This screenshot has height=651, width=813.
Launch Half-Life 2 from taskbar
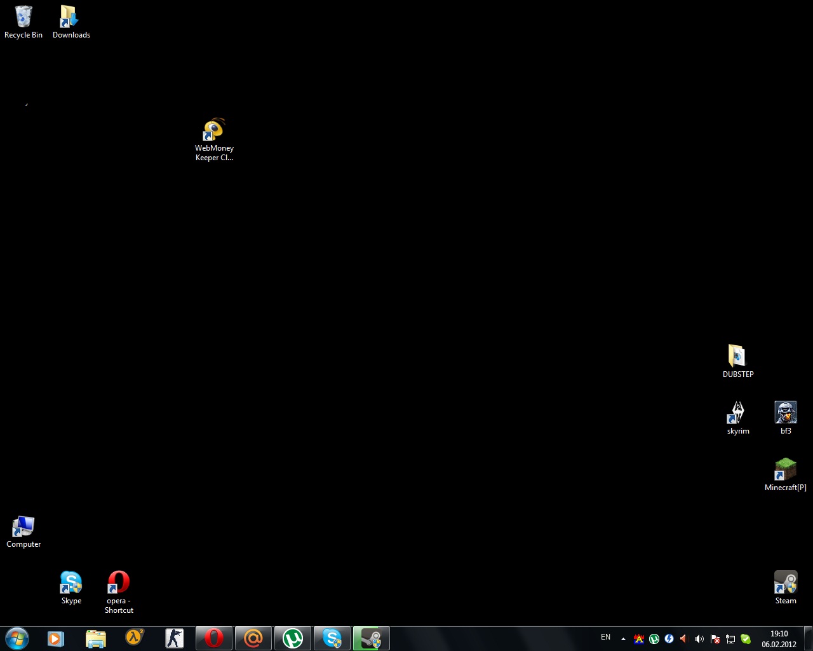click(x=135, y=638)
